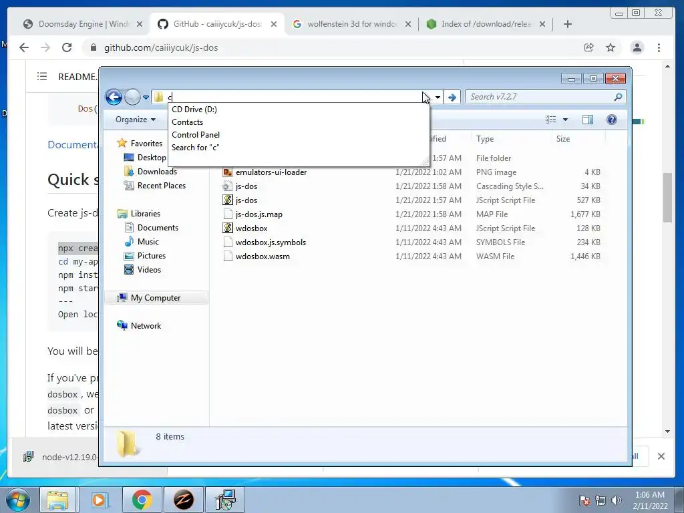This screenshot has width=684, height=513.
Task: Select Control Panel suggestion
Action: point(196,135)
